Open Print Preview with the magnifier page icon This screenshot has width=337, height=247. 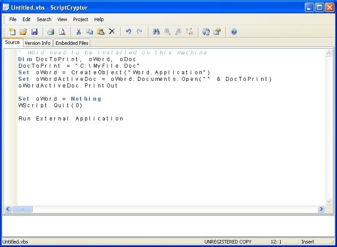62,32
